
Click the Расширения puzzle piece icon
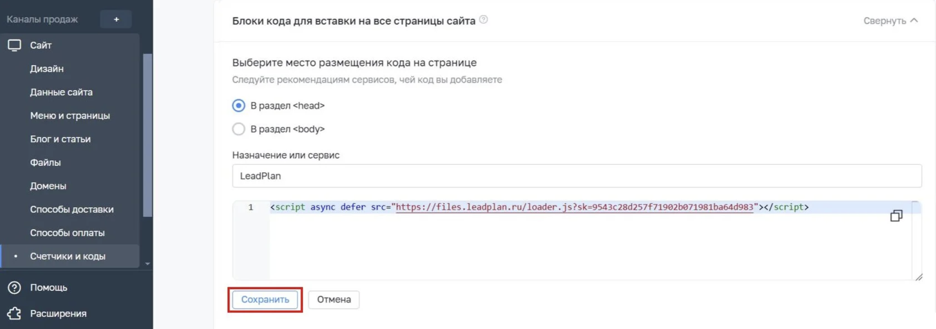(x=14, y=313)
